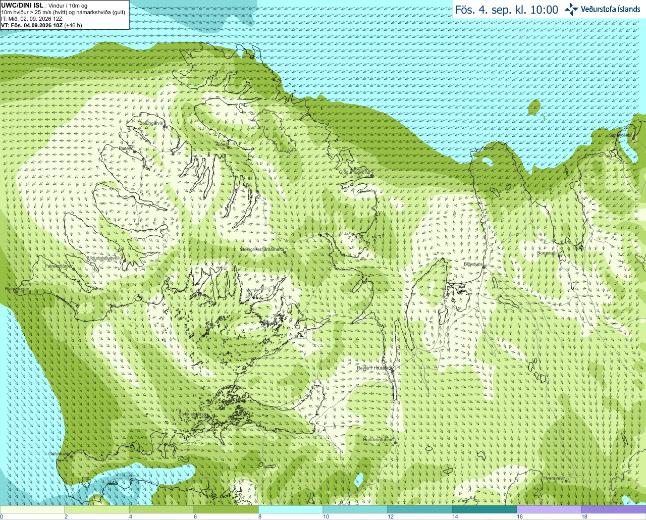Click the Gufuskálar station marker
The width and height of the screenshot is (646, 520).
click(x=71, y=456)
